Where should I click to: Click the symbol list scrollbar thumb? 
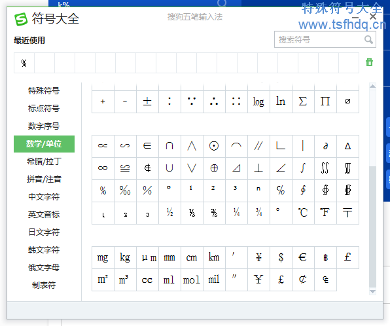pos(372,226)
